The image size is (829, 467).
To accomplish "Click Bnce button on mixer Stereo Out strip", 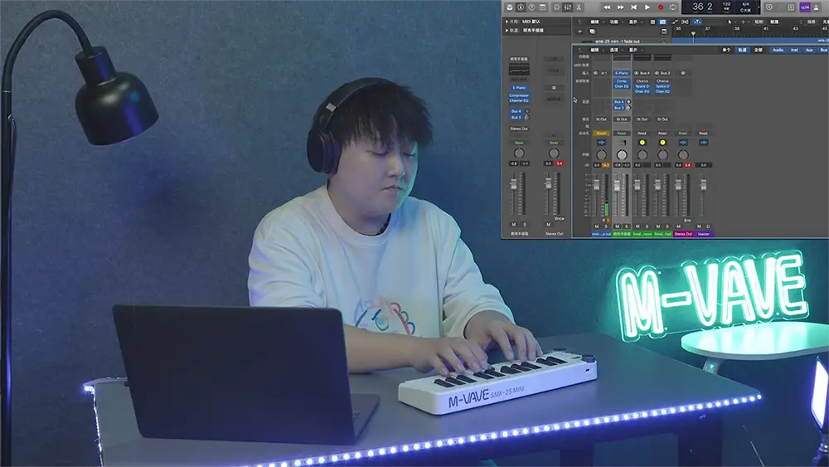I will [687, 220].
